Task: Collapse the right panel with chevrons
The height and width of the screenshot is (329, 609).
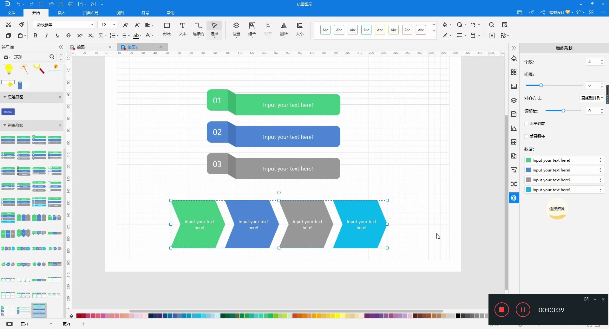Action: click(514, 48)
